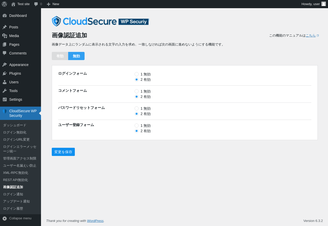The width and height of the screenshot is (328, 226).
Task: Open 画像認証追加 submenu item
Action: click(20, 187)
